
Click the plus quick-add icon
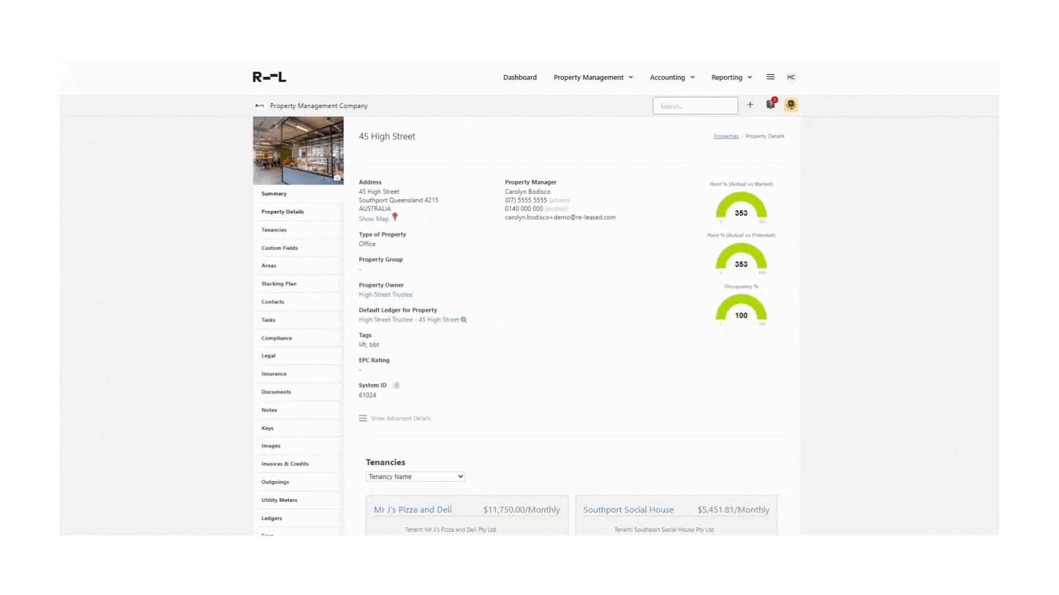(750, 105)
